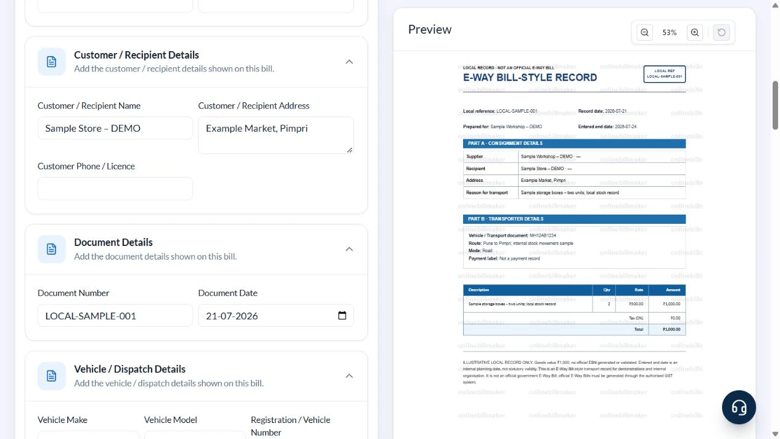Screen dimensions: 780x439
Task: Edit the Customer / Recipient Address textarea
Action: pyautogui.click(x=276, y=135)
